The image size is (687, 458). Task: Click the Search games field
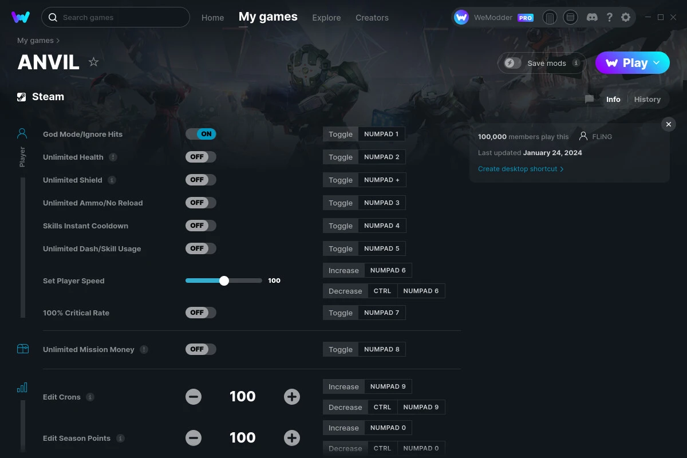pyautogui.click(x=116, y=17)
